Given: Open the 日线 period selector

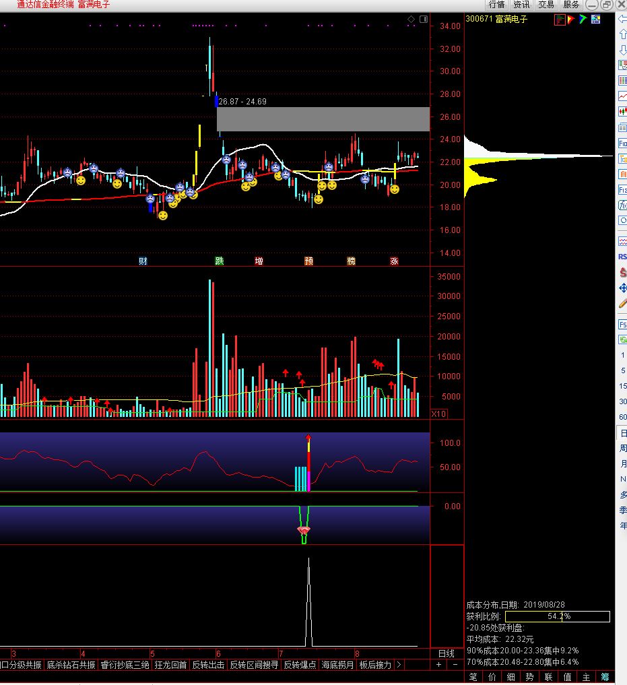Looking at the screenshot, I should click(446, 653).
